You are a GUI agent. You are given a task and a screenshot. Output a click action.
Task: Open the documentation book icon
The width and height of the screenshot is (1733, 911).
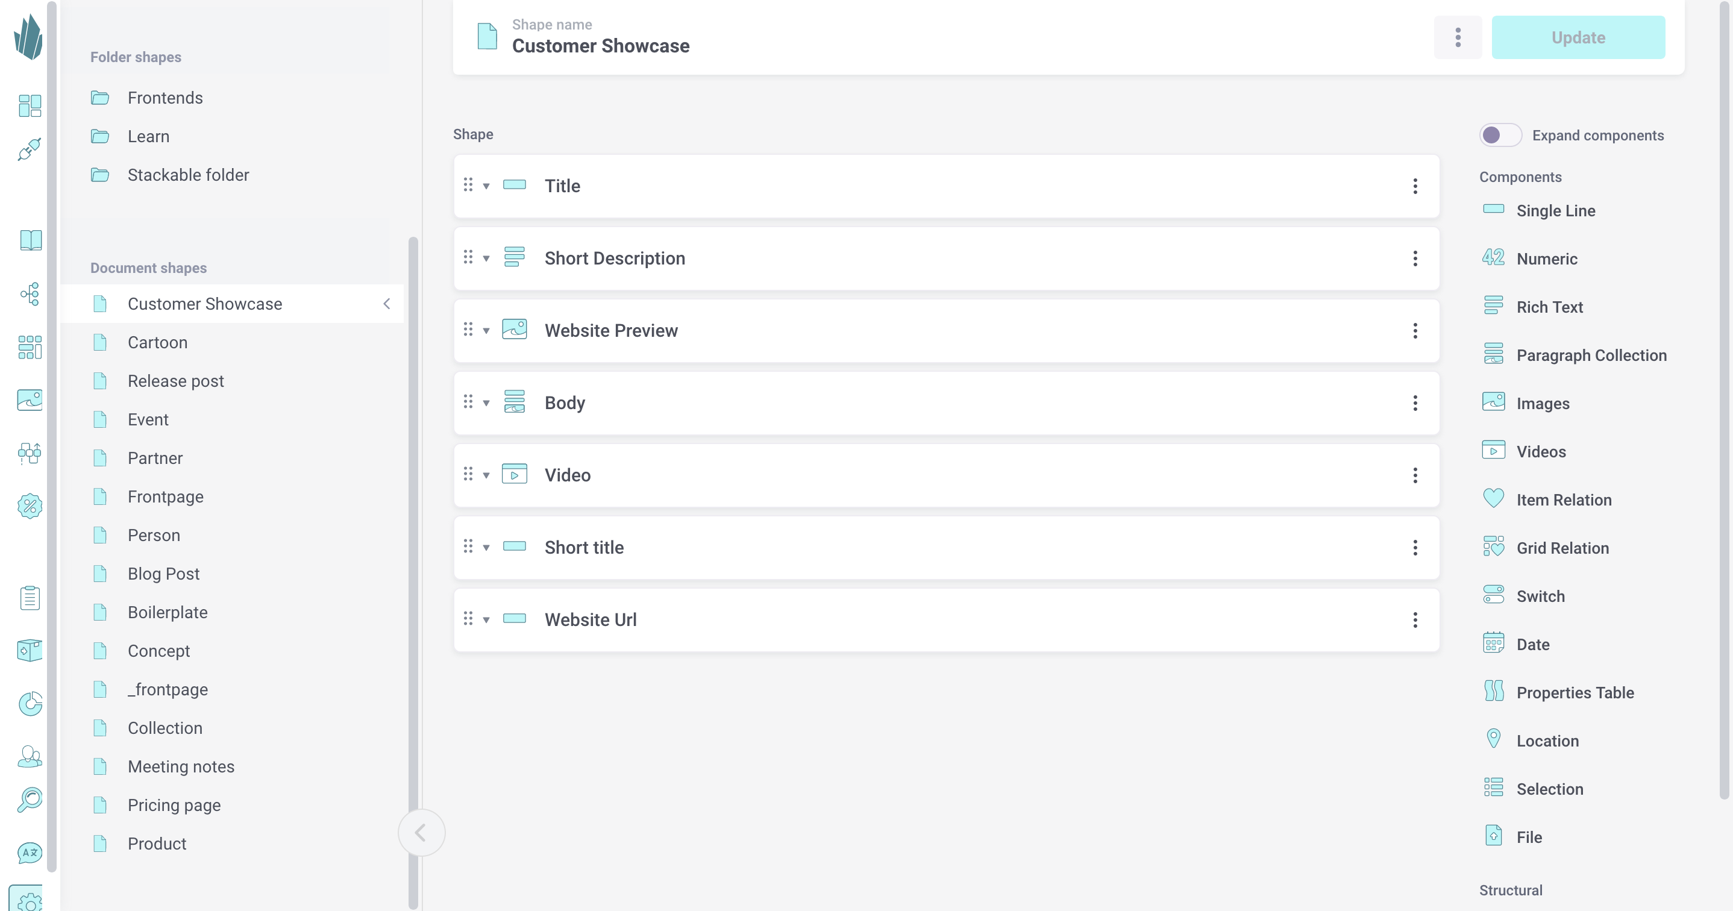[x=29, y=240]
